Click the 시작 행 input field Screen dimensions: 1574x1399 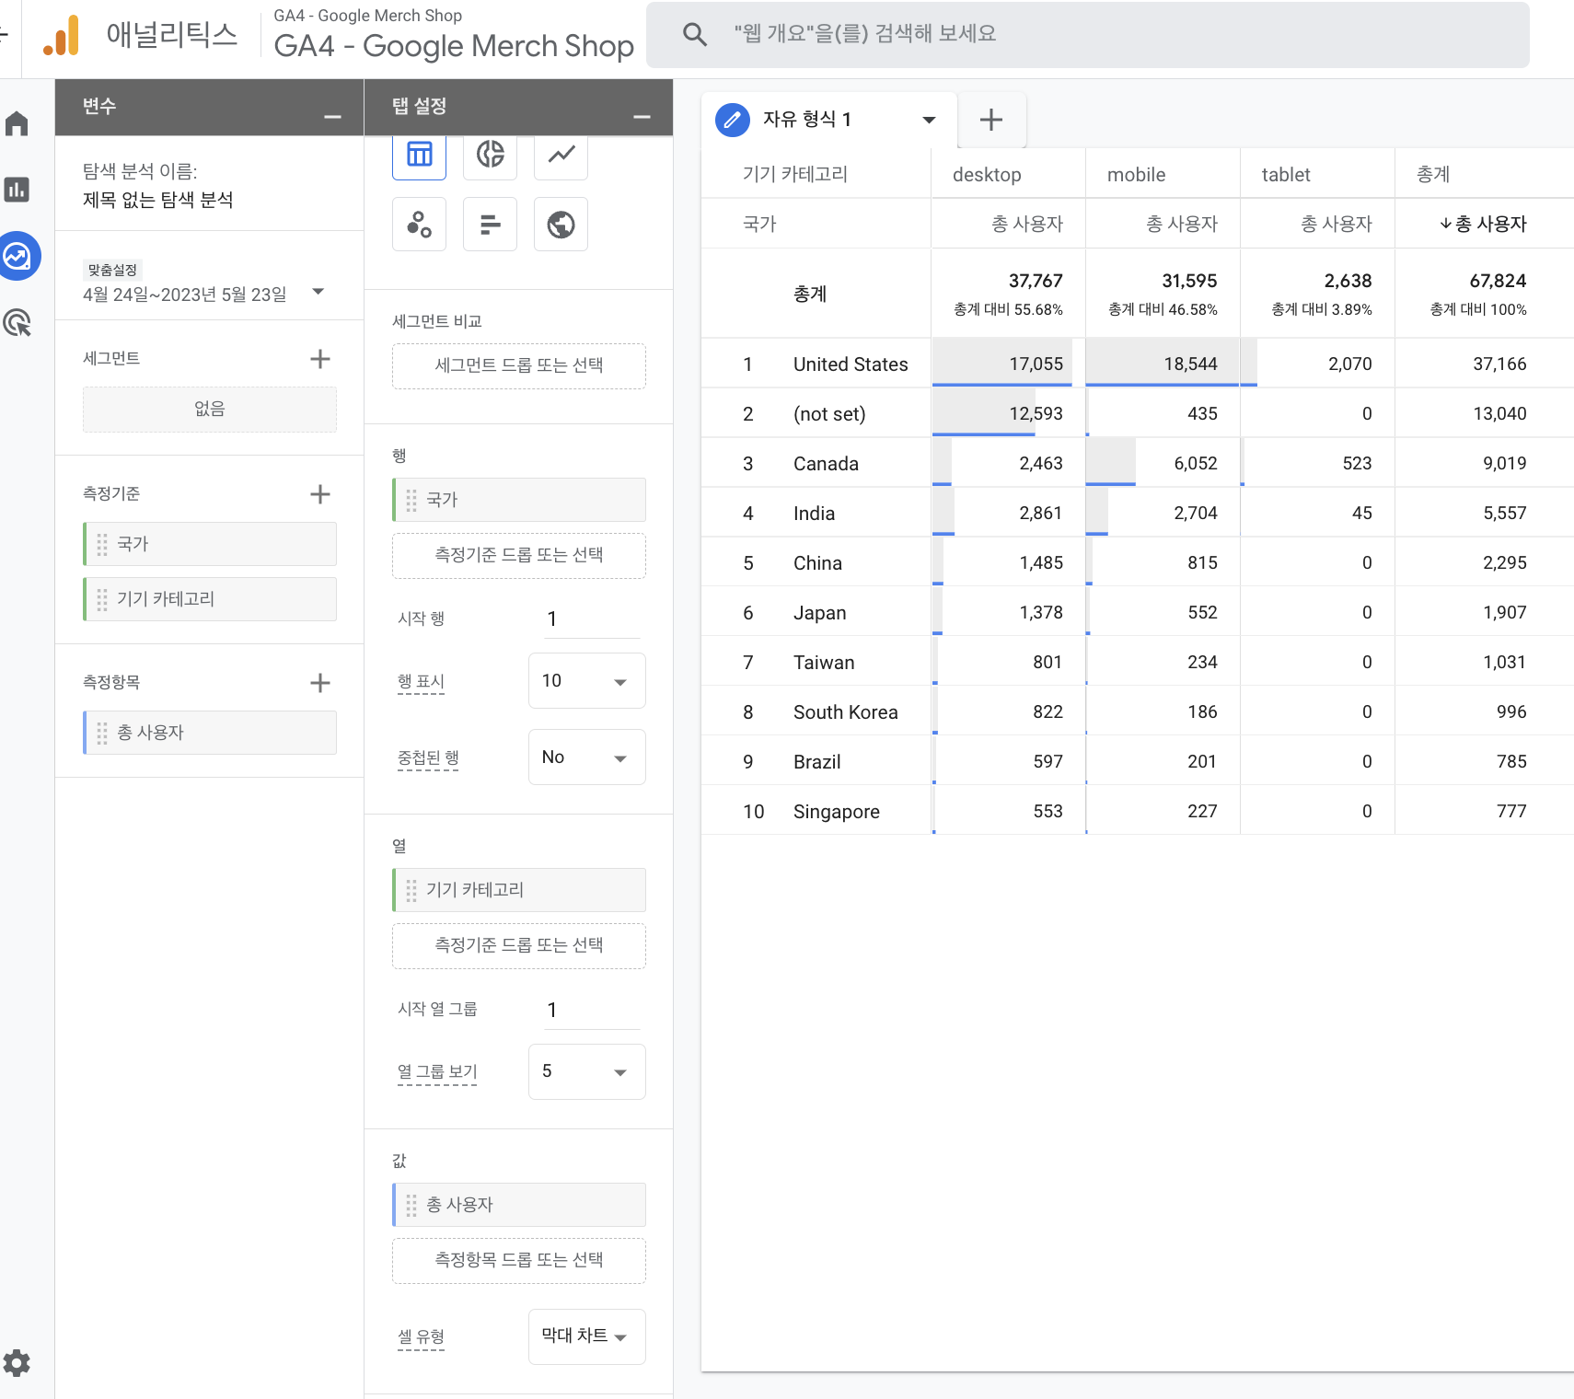(x=593, y=619)
